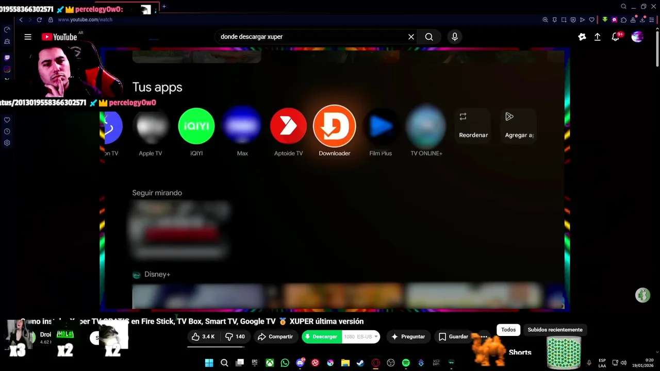Open more actions three-dots menu

[484, 336]
